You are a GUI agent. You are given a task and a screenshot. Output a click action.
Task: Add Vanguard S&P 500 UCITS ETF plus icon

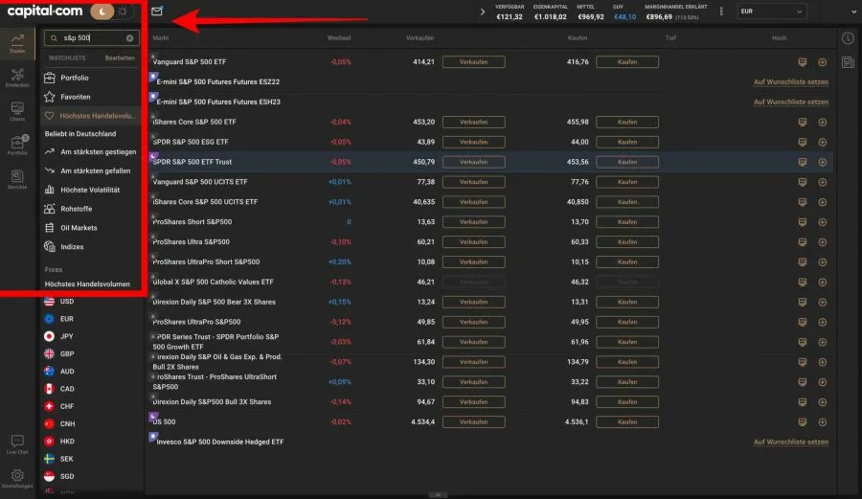[x=822, y=182]
